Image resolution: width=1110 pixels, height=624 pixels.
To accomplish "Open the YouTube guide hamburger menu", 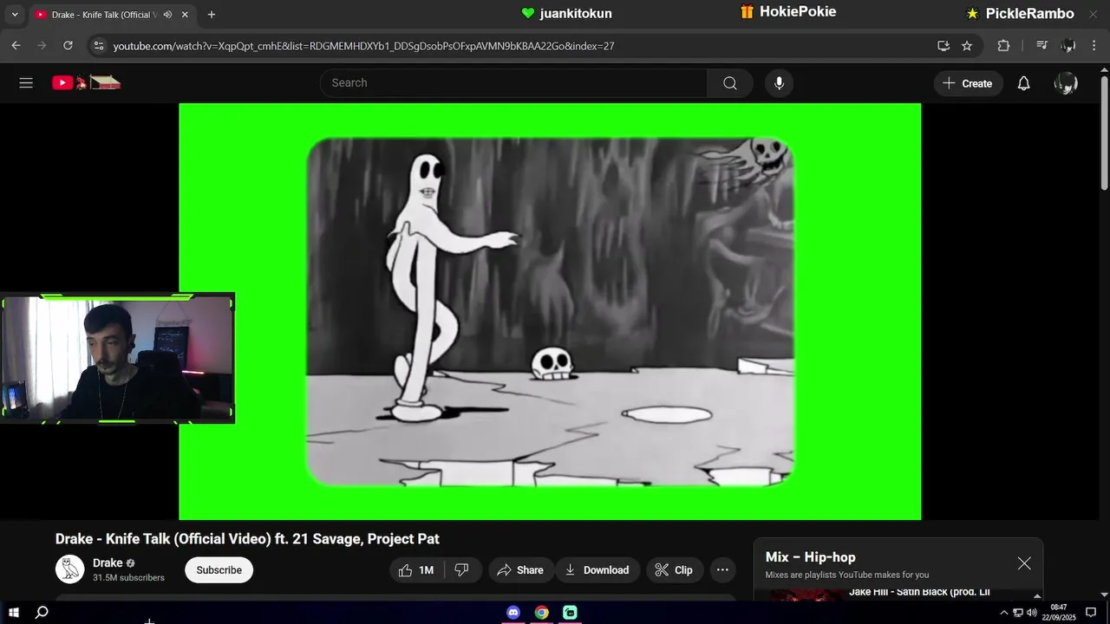I will point(26,83).
